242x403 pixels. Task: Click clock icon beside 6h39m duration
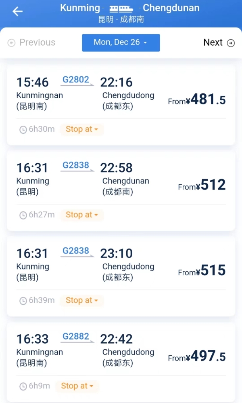pos(23,301)
